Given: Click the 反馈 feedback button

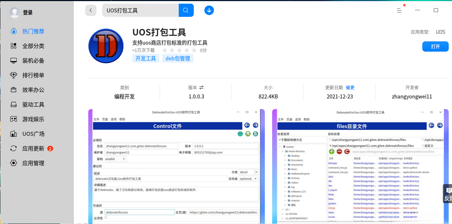Looking at the screenshot, I should (448, 194).
